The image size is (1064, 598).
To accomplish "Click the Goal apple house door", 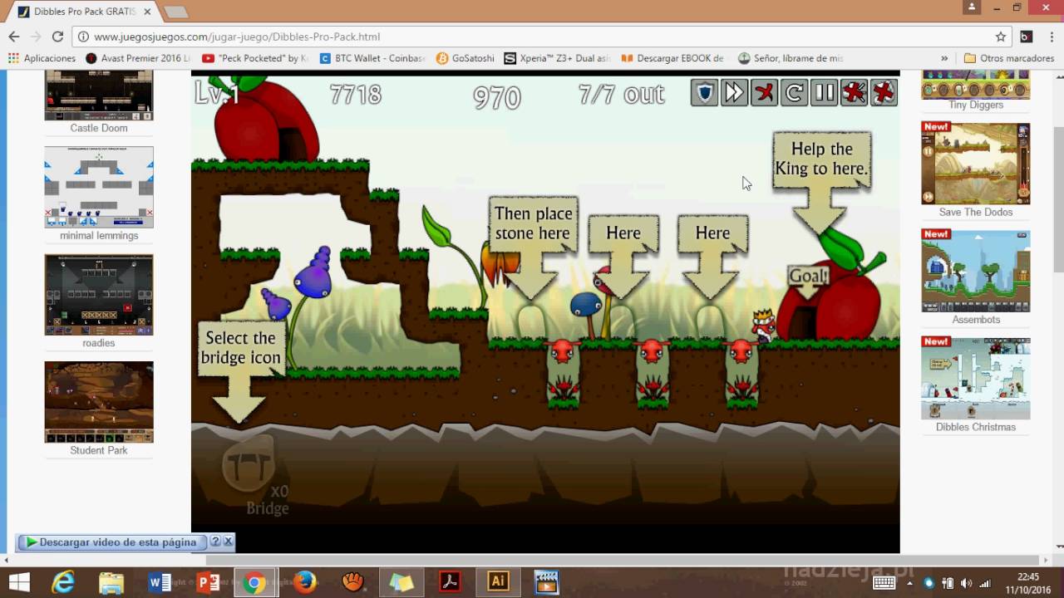I will (x=803, y=322).
